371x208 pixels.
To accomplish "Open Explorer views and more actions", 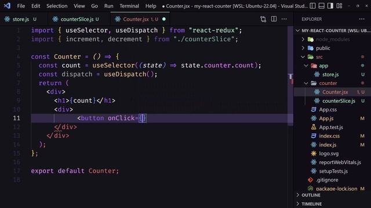I will [x=362, y=19].
